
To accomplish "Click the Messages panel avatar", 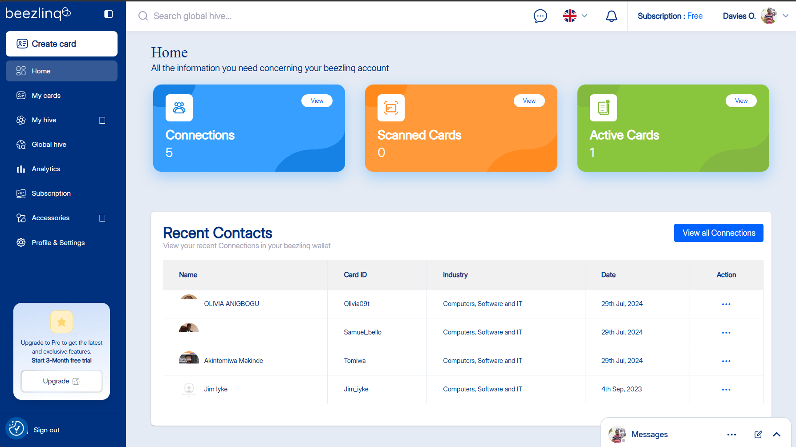I will [617, 434].
